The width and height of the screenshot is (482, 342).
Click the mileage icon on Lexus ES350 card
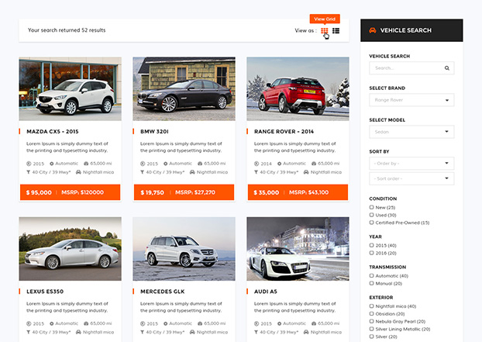(86, 323)
